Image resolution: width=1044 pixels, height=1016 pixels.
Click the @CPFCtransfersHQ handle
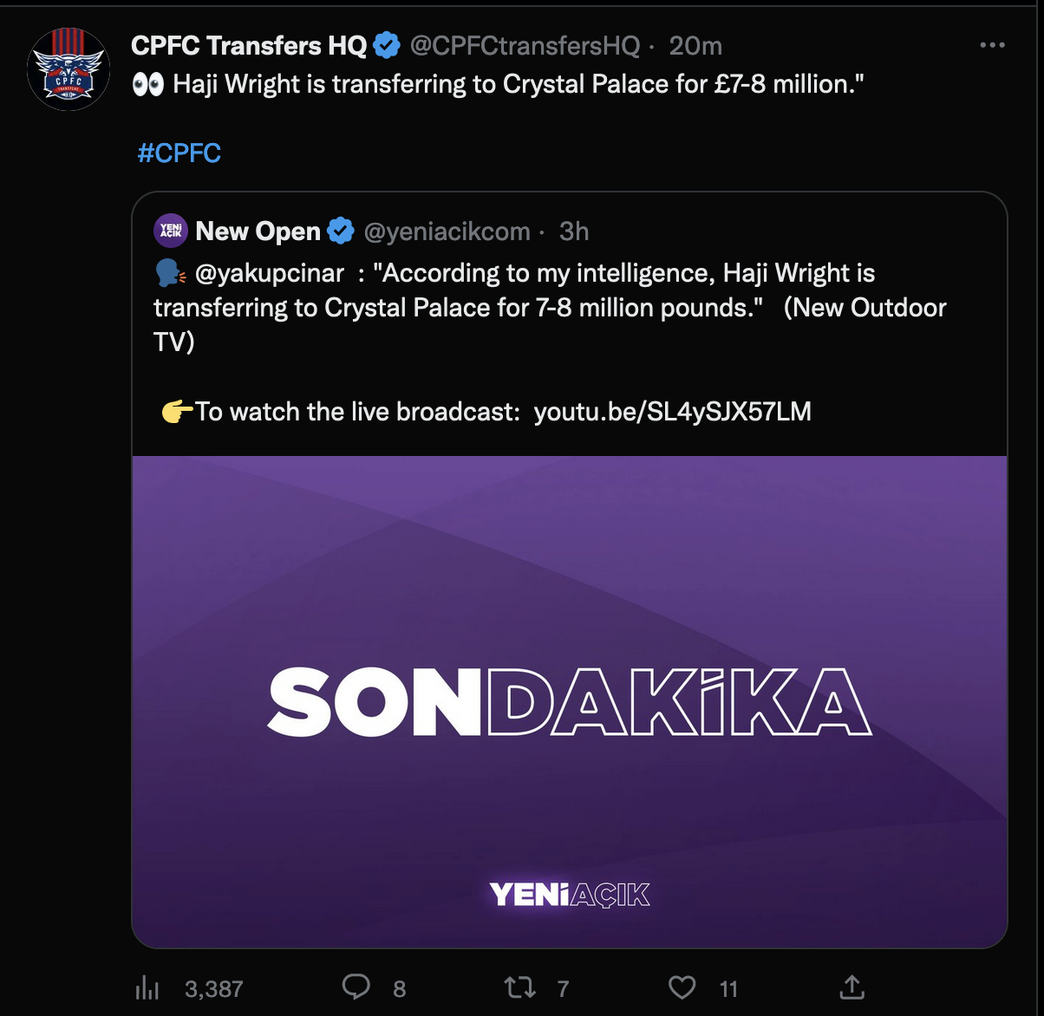[x=524, y=45]
